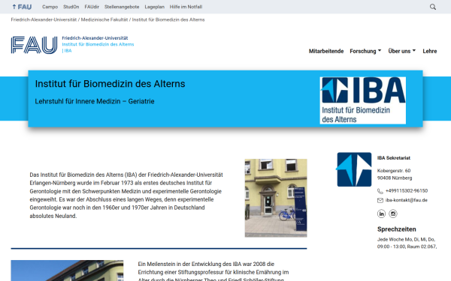
Task: Click the envelope email icon
Action: pos(380,200)
